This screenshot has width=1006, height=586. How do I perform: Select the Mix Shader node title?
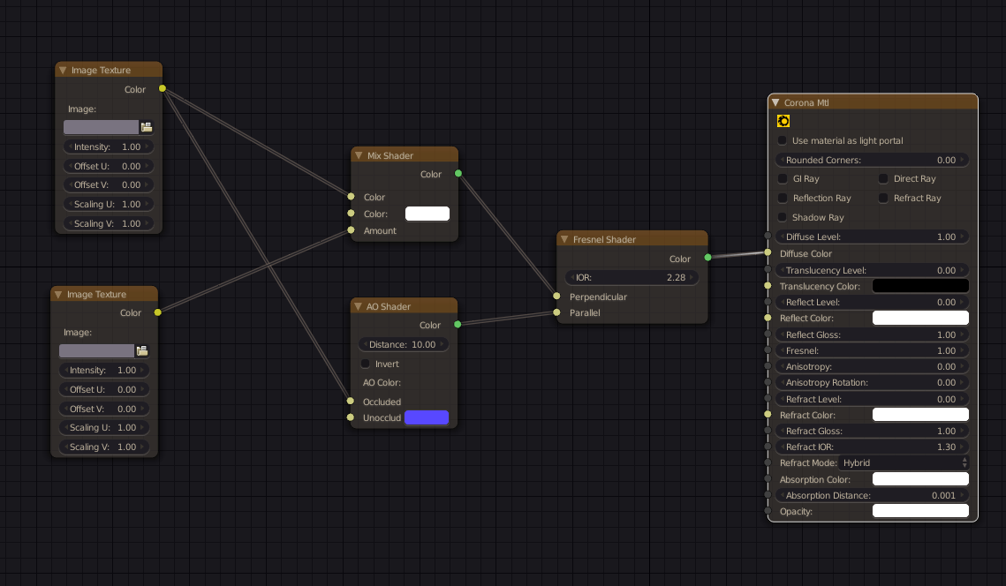pos(390,155)
